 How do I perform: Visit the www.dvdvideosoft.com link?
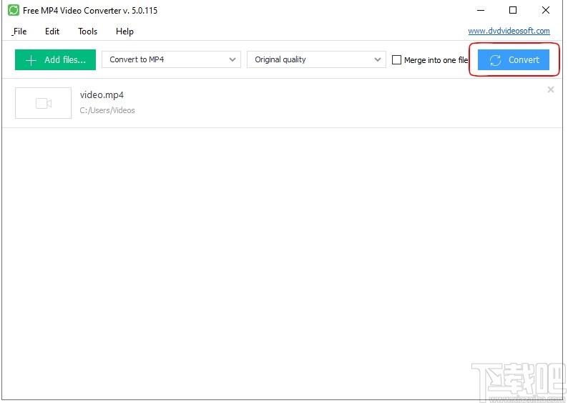[509, 31]
